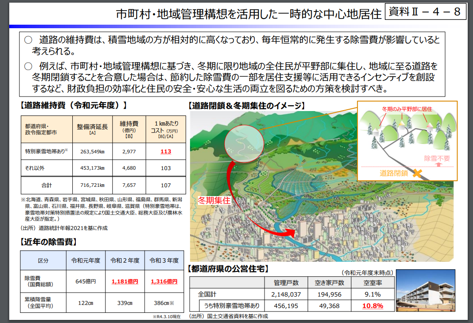The height and width of the screenshot is (323, 473).
Task: Click the 空室率 column header
Action: pyautogui.click(x=372, y=282)
